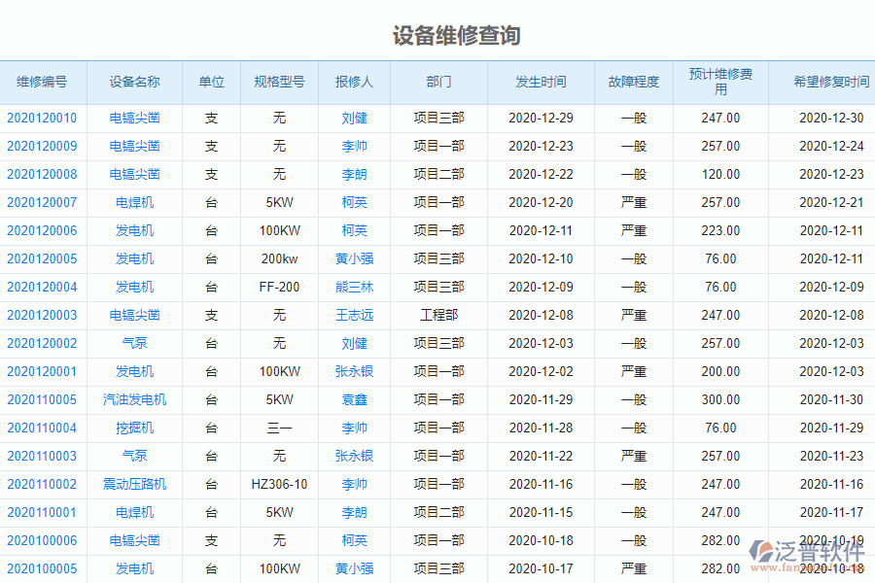Screen dimensions: 875x583
Task: Open repair record 2020110005
Action: click(41, 399)
